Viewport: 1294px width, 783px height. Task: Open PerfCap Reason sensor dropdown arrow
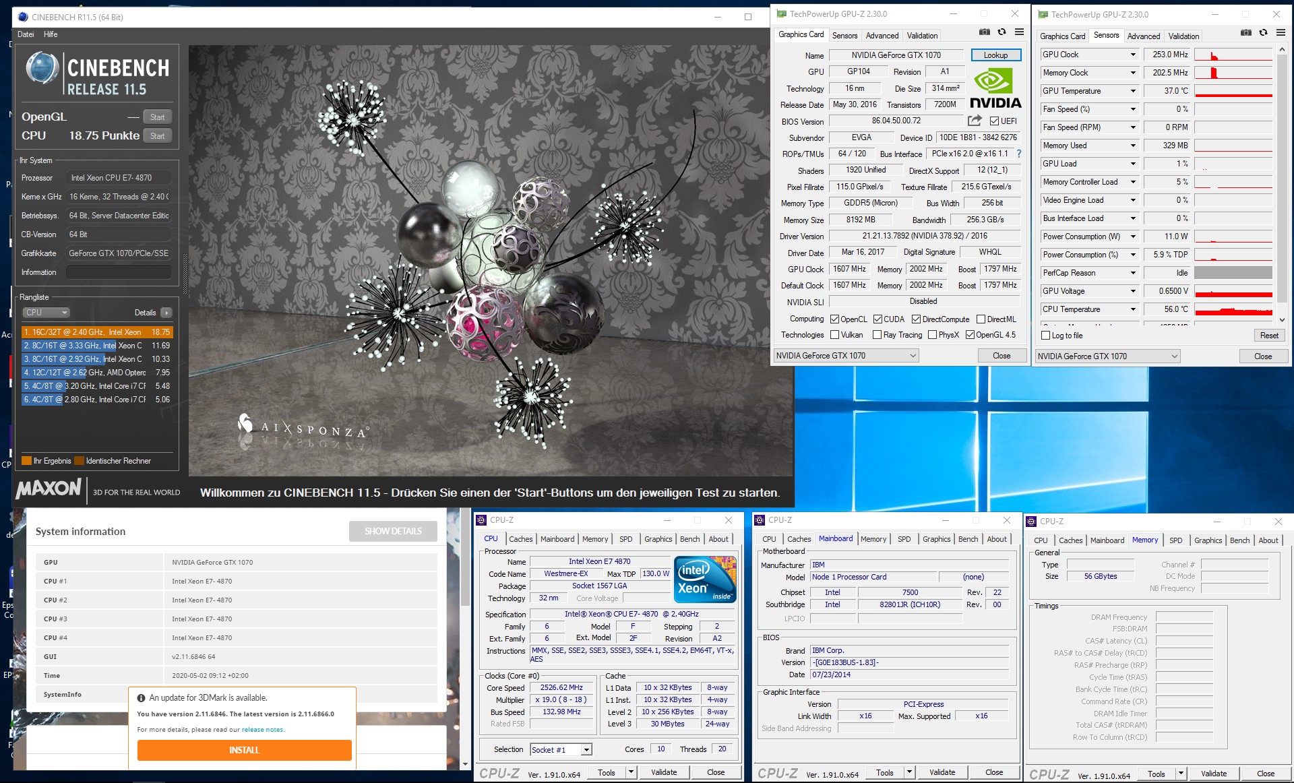point(1133,273)
